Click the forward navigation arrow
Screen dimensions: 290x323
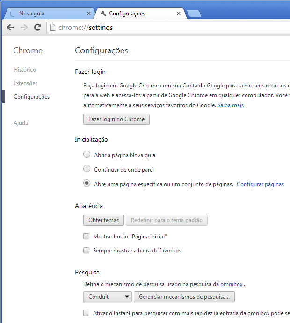pyautogui.click(x=24, y=28)
